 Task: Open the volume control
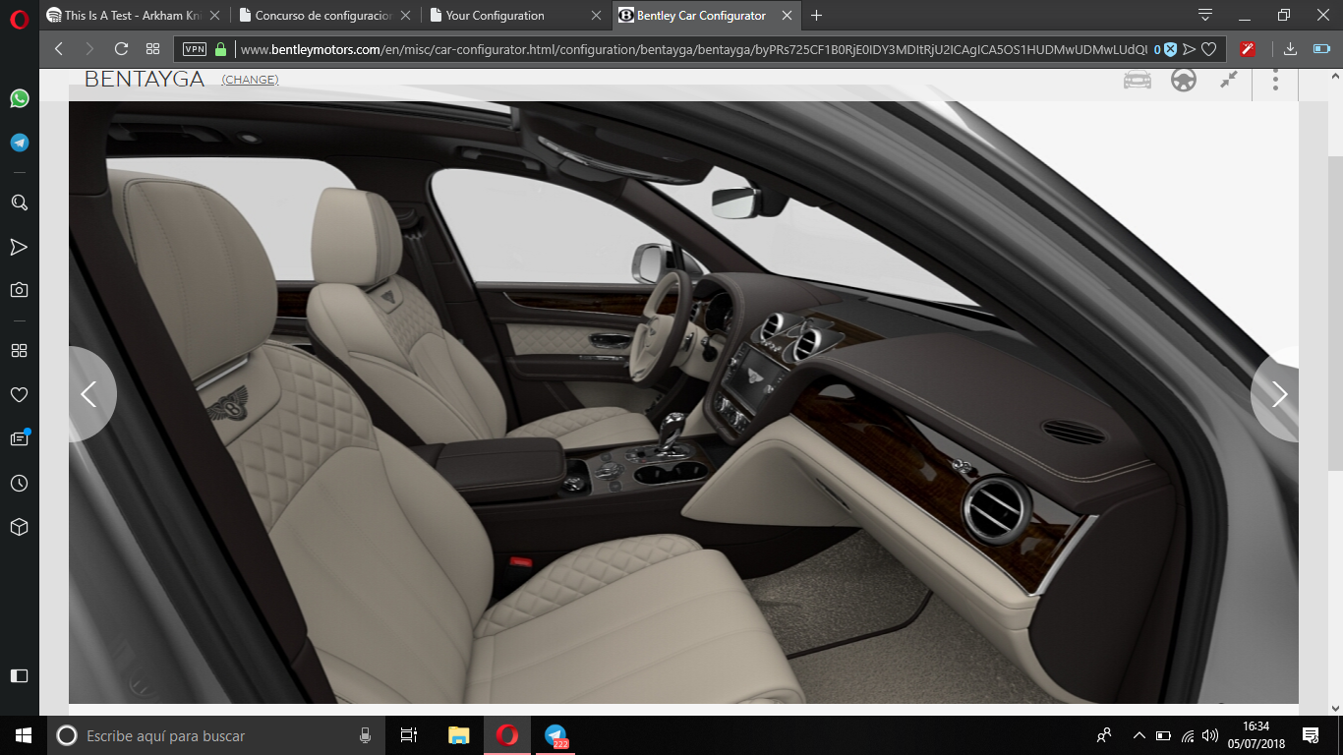[1210, 735]
